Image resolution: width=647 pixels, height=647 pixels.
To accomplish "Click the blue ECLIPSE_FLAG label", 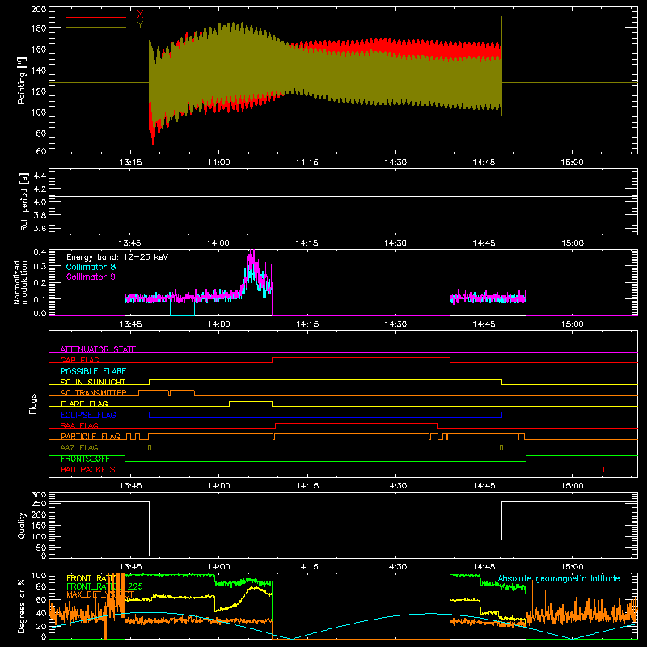I will 88,415.
